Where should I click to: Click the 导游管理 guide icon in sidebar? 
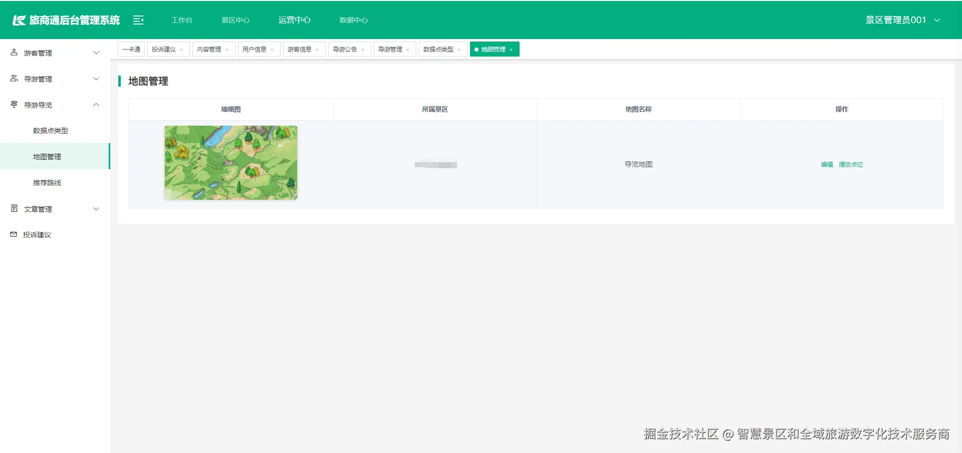coord(13,79)
